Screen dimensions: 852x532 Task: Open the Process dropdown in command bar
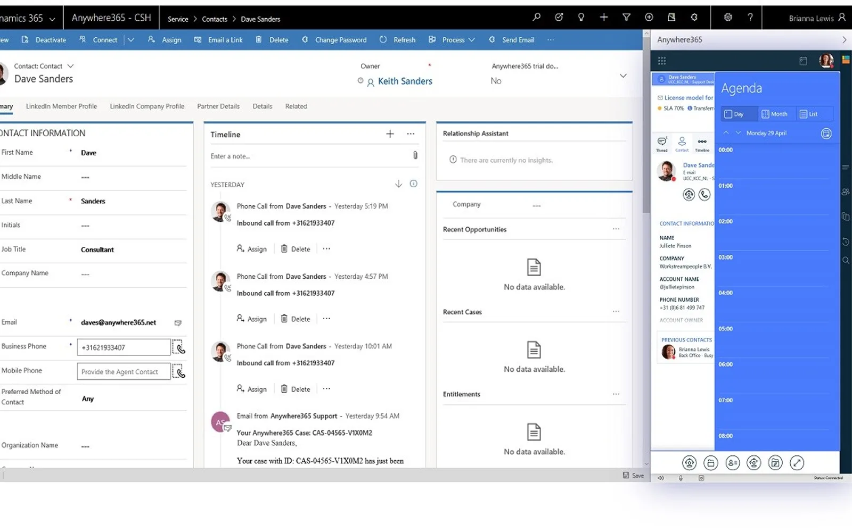452,40
